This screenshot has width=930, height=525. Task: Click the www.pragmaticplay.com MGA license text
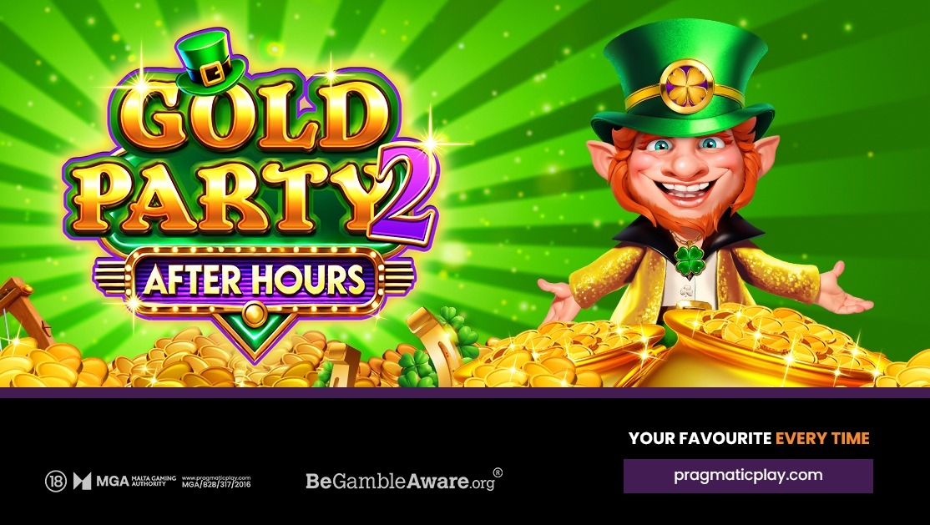point(216,481)
